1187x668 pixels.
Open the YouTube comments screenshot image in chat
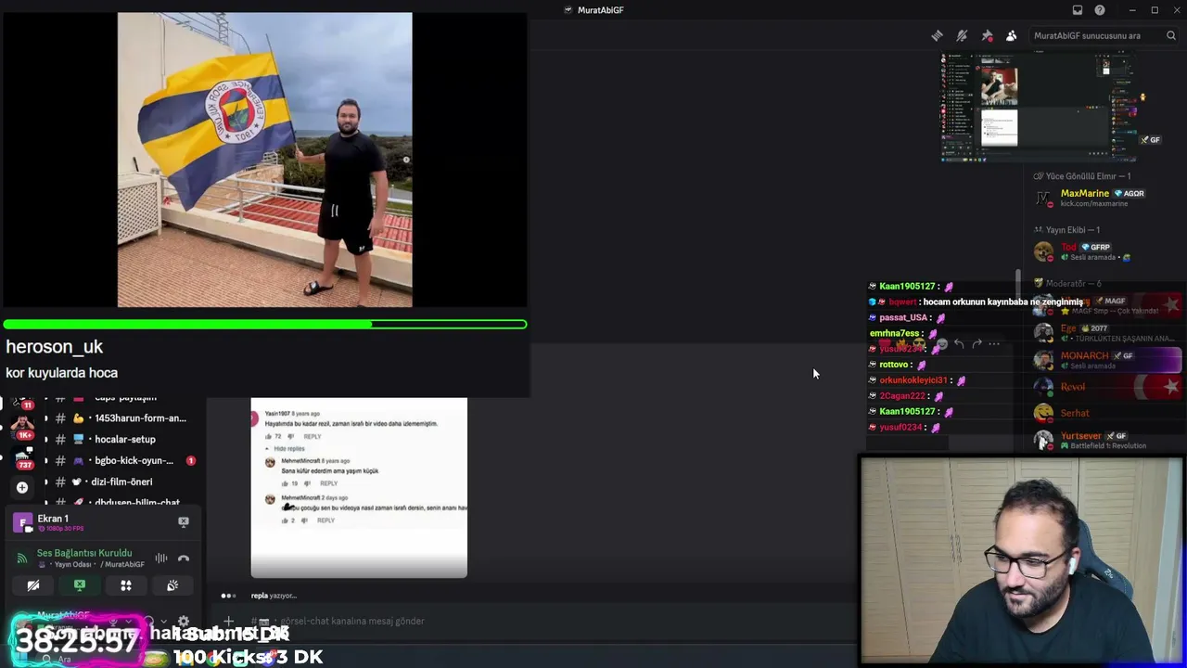(x=359, y=488)
